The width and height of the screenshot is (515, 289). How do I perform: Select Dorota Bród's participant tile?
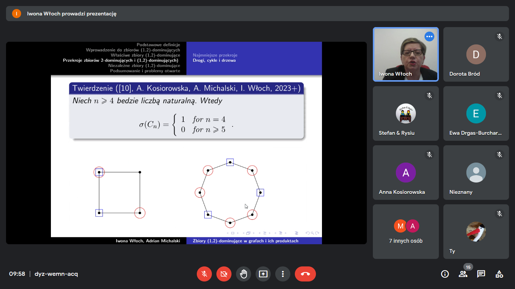476,55
